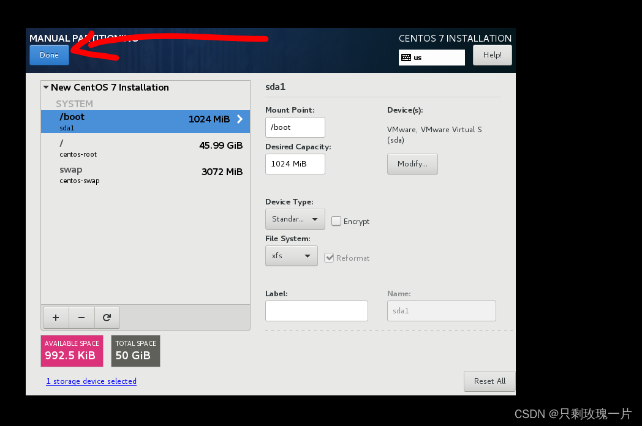Click the empty Label input field
The height and width of the screenshot is (426, 642).
point(317,311)
